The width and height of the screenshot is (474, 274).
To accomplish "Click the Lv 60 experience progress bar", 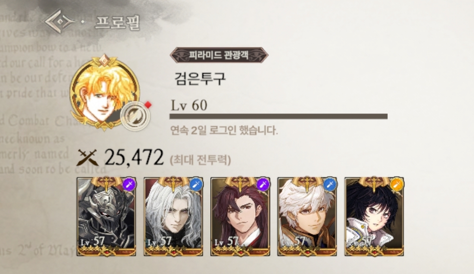I will click(x=278, y=116).
